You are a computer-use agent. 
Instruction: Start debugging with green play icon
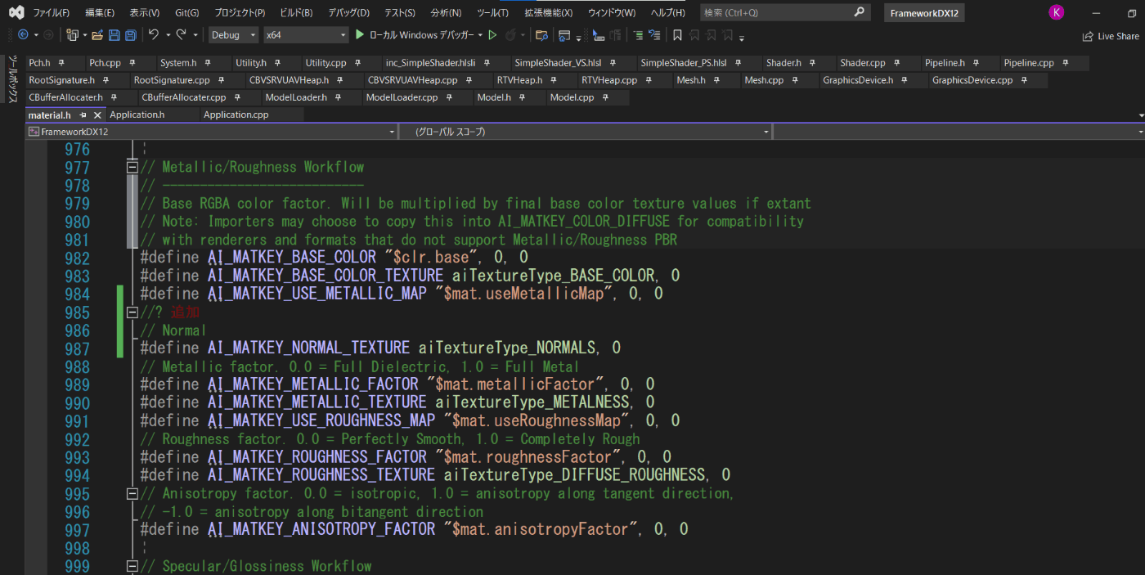(360, 34)
